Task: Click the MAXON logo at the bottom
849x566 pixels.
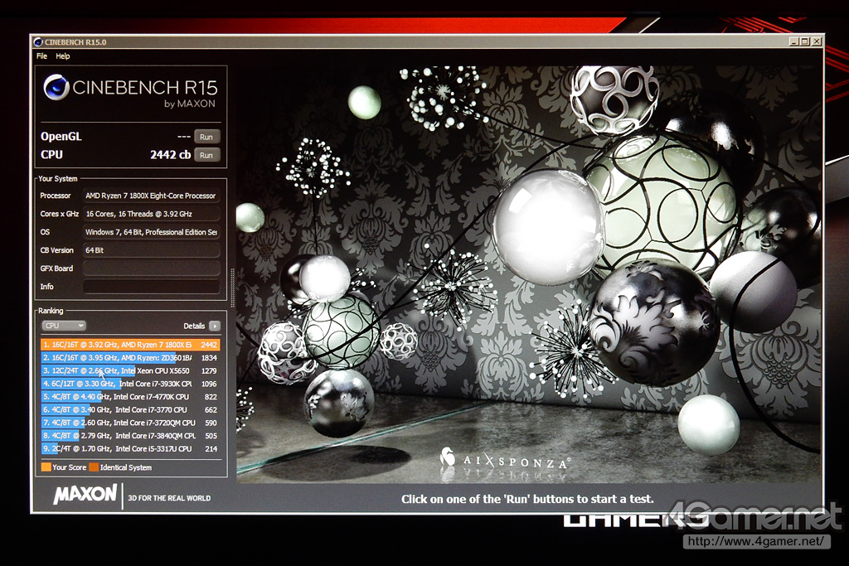Action: tap(85, 495)
